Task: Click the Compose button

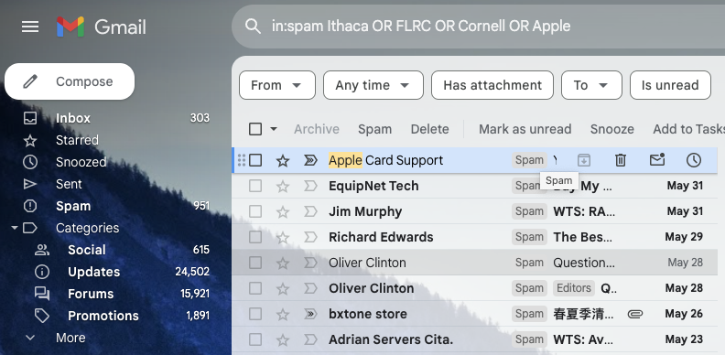Action: click(70, 81)
